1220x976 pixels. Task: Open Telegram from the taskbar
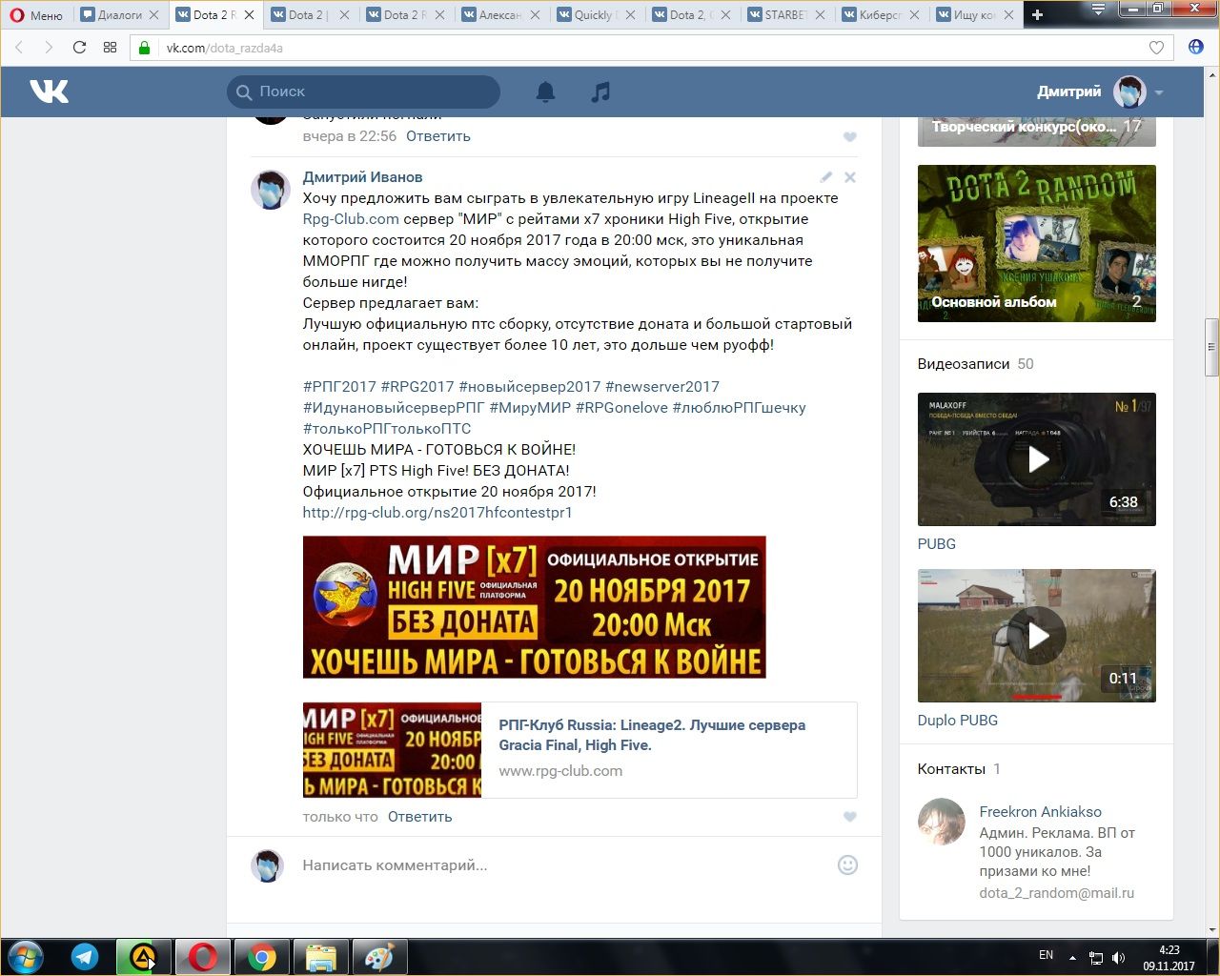pos(85,957)
